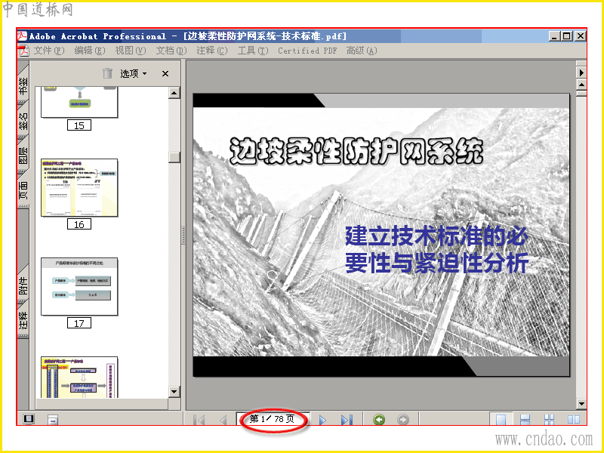Close the pages panel with X
Image resolution: width=604 pixels, height=453 pixels.
[x=165, y=73]
